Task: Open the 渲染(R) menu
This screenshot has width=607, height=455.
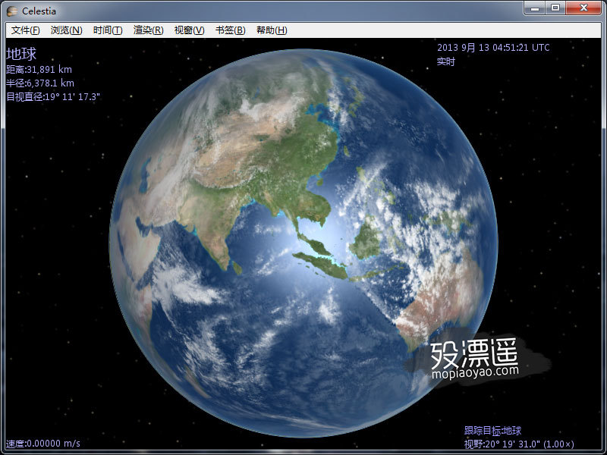Action: coord(148,30)
